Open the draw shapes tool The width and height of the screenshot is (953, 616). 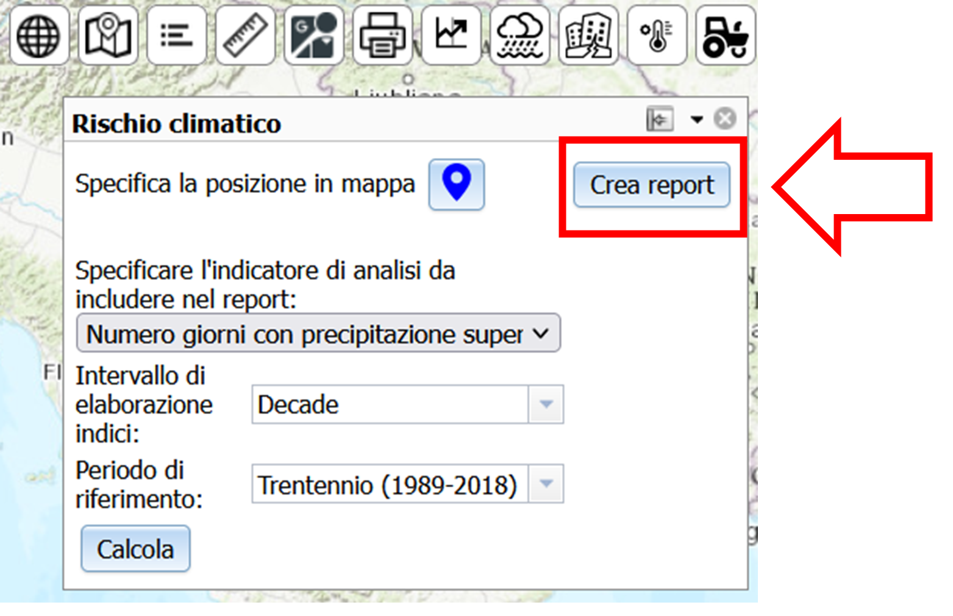pyautogui.click(x=313, y=35)
